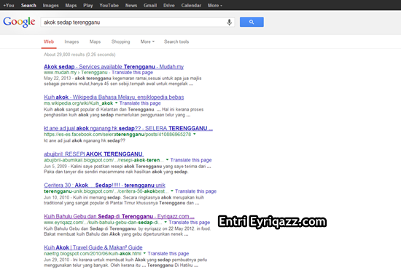The height and width of the screenshot is (275, 401).
Task: Open the Shopping search tab
Action: coord(121,41)
